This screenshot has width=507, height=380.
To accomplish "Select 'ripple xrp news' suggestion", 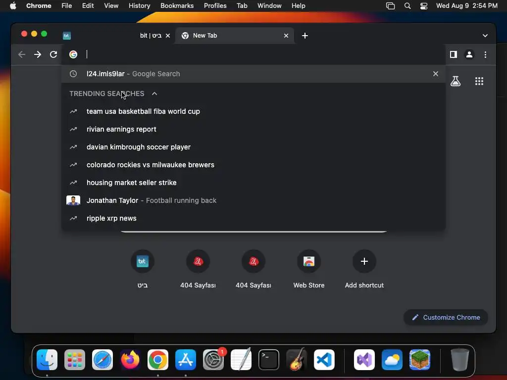I will (x=253, y=218).
